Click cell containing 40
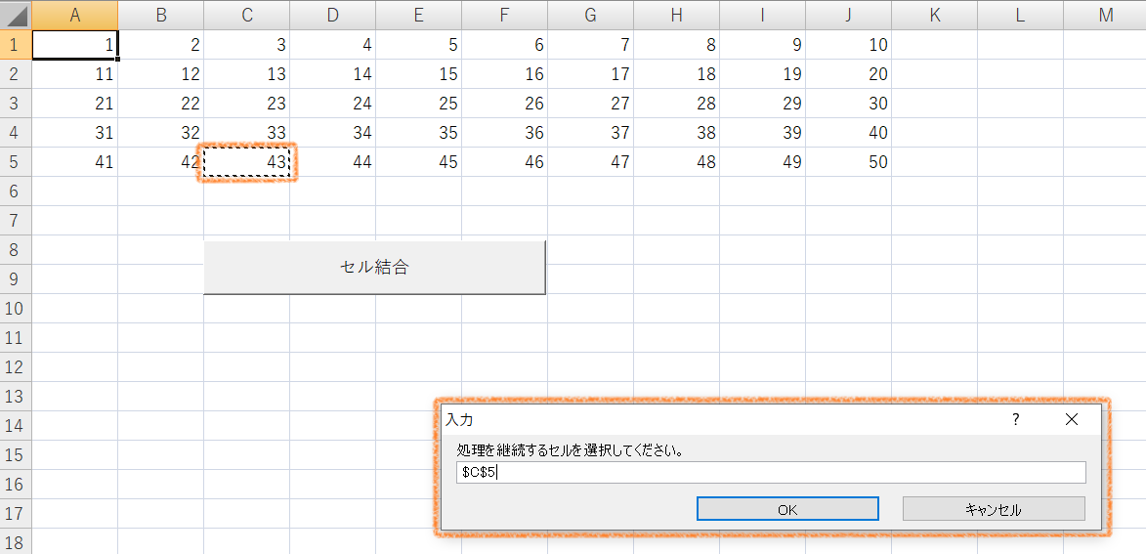The image size is (1146, 554). click(x=849, y=132)
